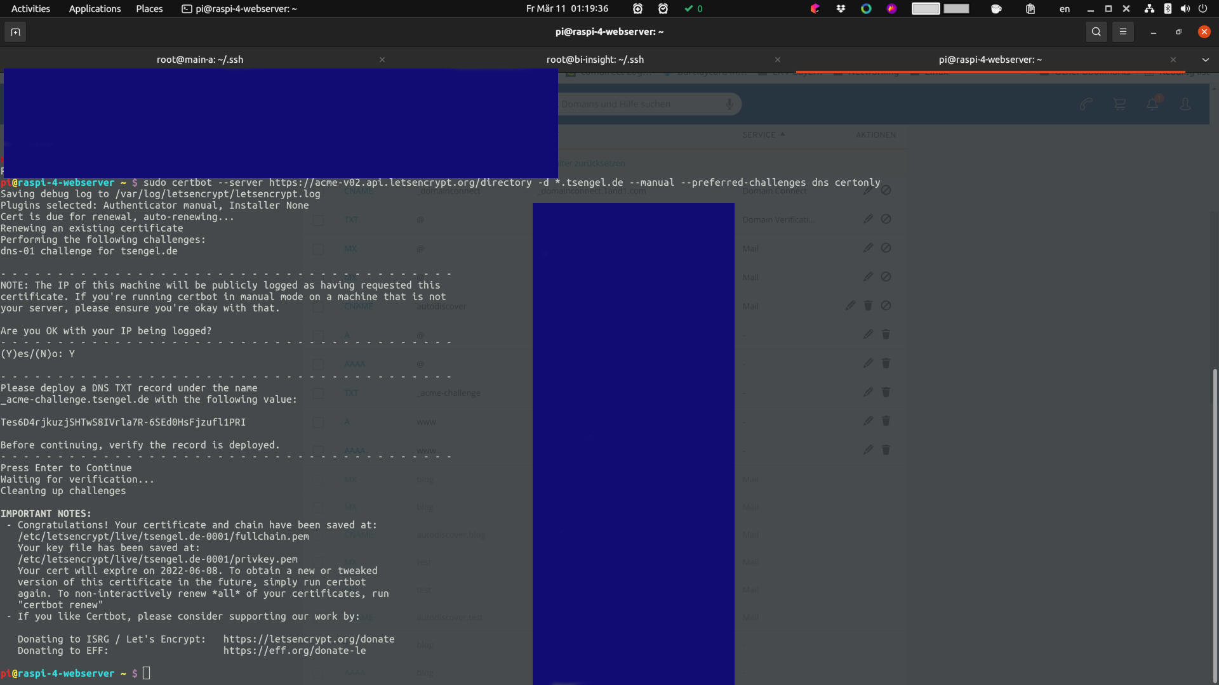Open the terminal search magnifier button
Screen dimensions: 1219x685
(1096, 32)
